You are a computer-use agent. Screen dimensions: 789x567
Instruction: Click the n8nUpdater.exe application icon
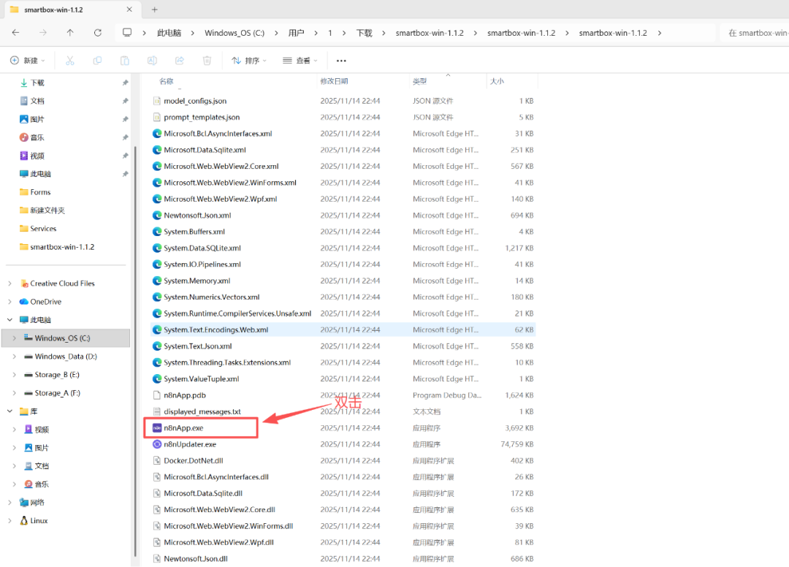click(157, 444)
